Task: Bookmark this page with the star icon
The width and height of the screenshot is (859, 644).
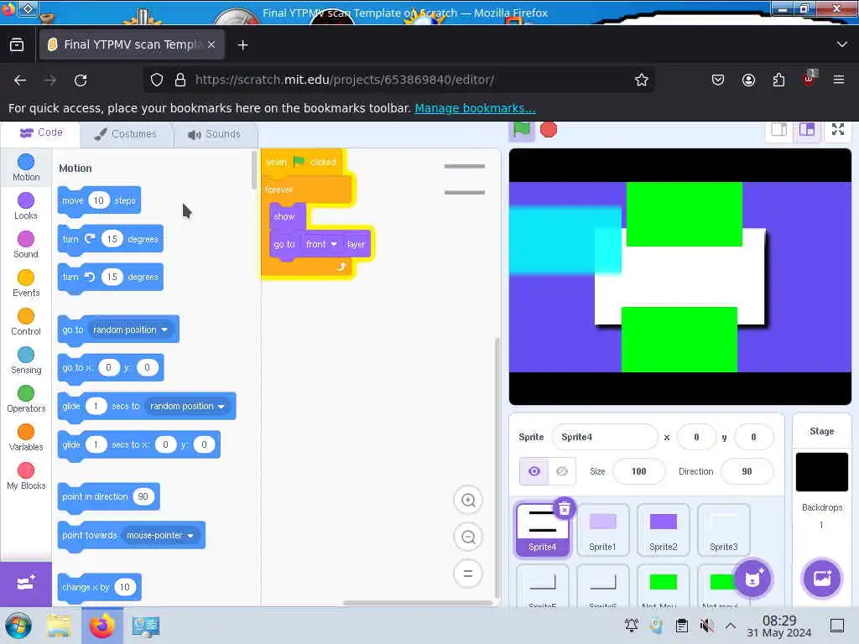Action: pos(642,80)
